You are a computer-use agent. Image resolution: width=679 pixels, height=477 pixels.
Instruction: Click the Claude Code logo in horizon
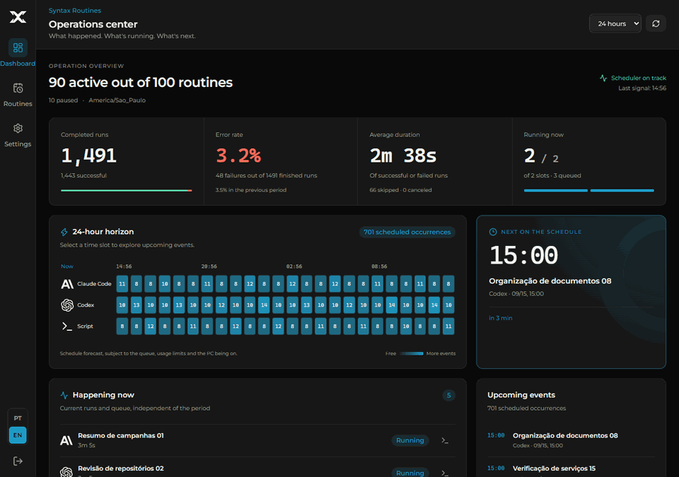click(67, 284)
